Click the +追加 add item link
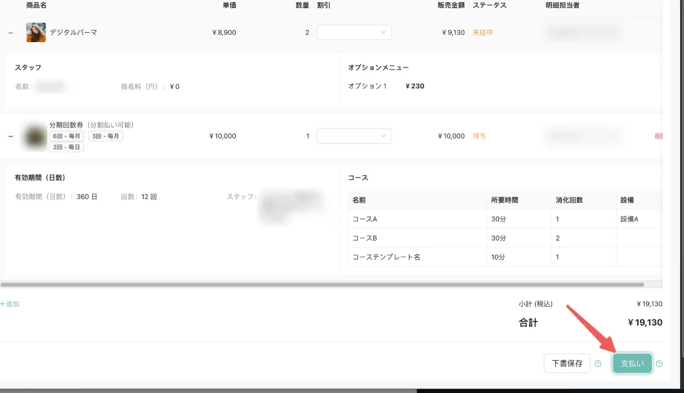Image resolution: width=684 pixels, height=393 pixels. coord(10,304)
